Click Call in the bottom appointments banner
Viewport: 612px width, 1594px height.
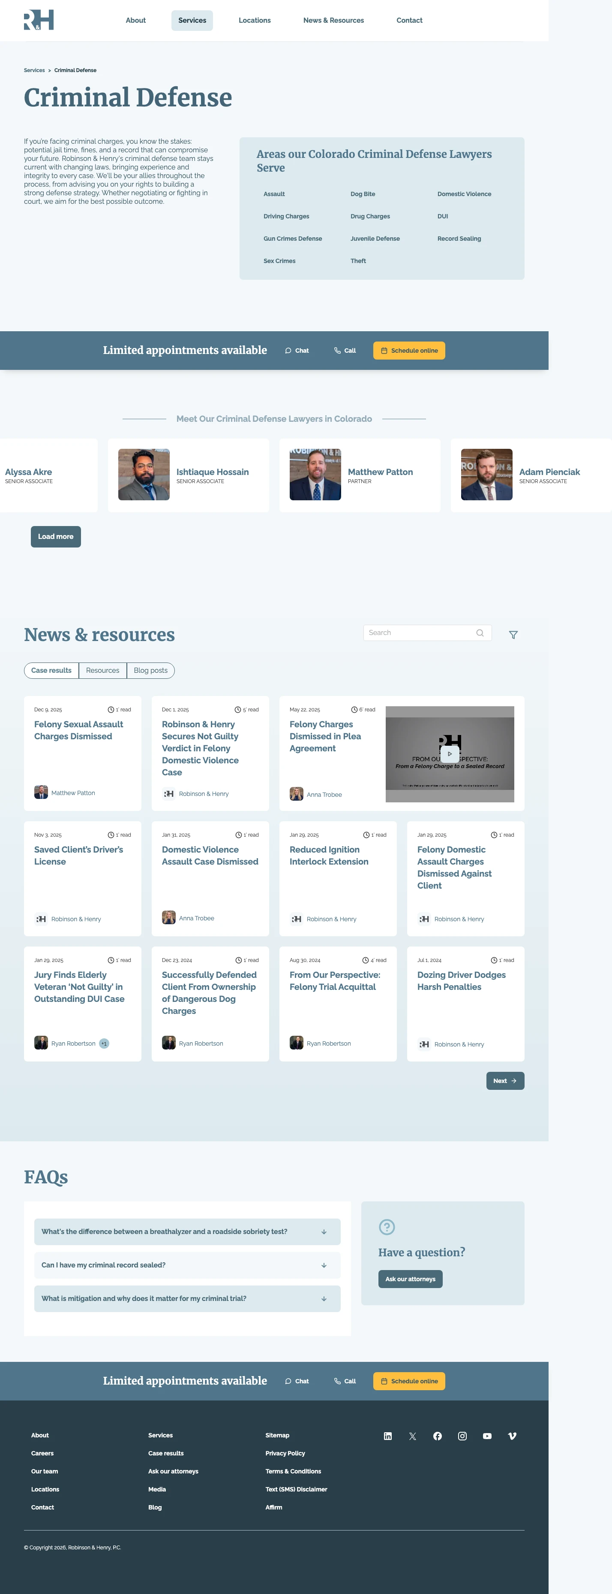coord(345,1381)
